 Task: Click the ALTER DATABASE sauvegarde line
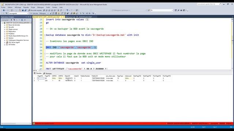point(73,63)
